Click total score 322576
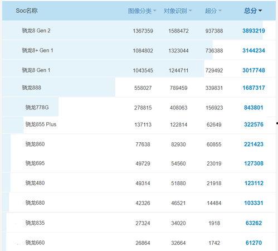Screen dimensions: 278x251 coord(253,124)
